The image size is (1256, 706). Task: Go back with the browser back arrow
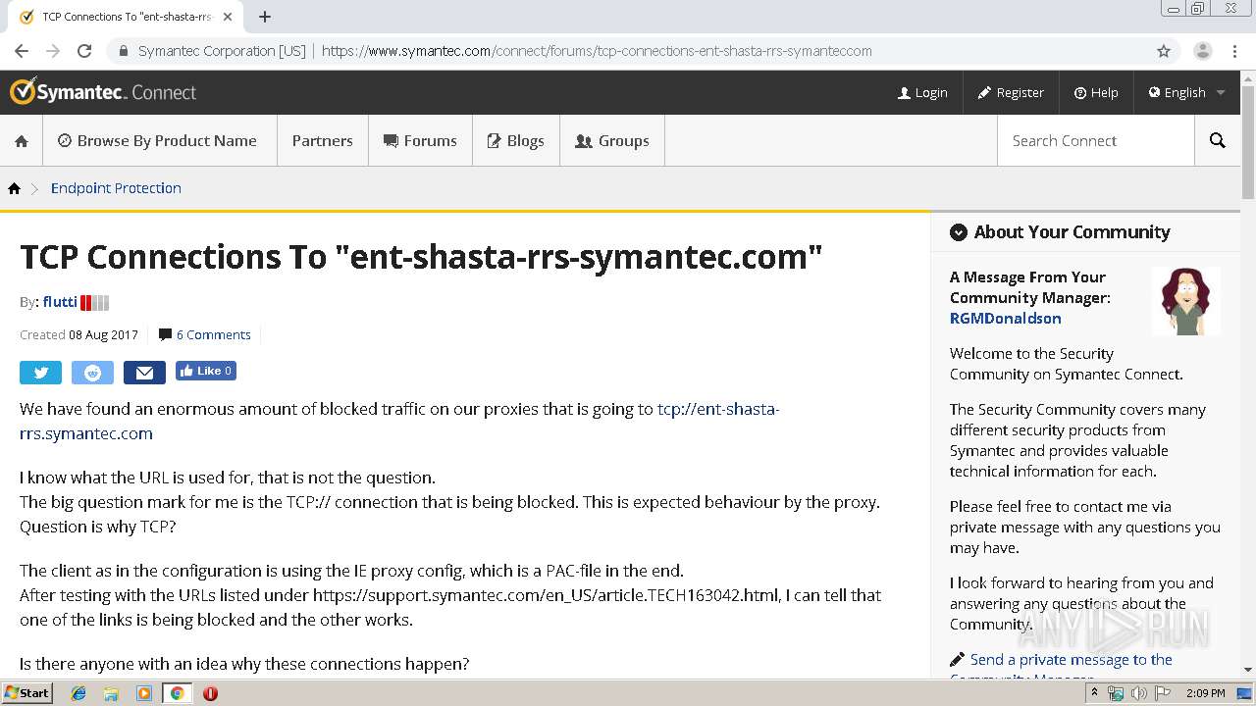click(x=22, y=51)
